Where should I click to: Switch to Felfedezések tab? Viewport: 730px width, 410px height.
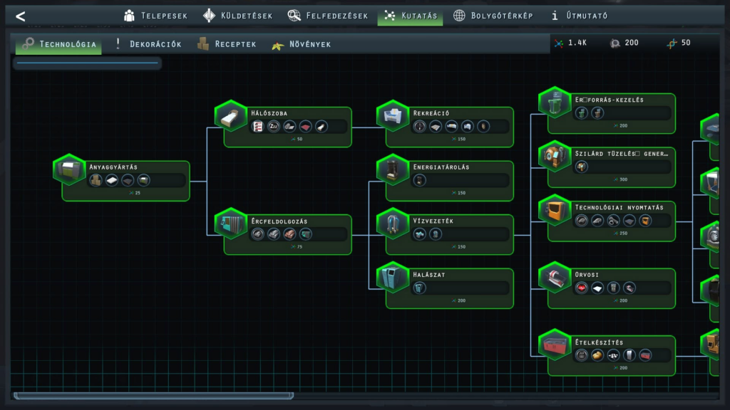[328, 16]
